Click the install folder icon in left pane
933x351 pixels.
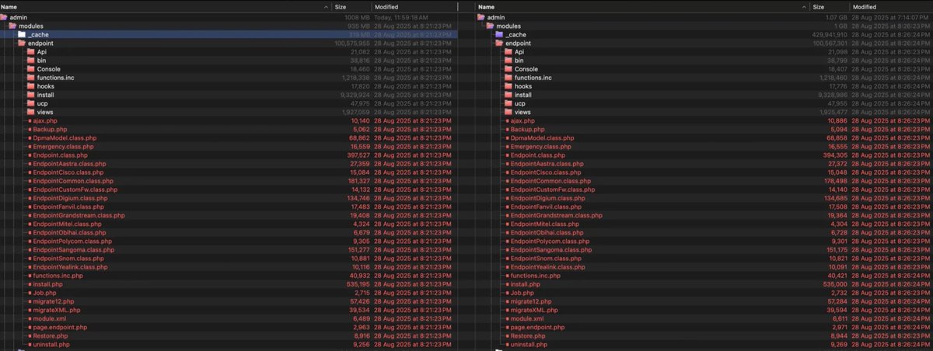[x=31, y=95]
